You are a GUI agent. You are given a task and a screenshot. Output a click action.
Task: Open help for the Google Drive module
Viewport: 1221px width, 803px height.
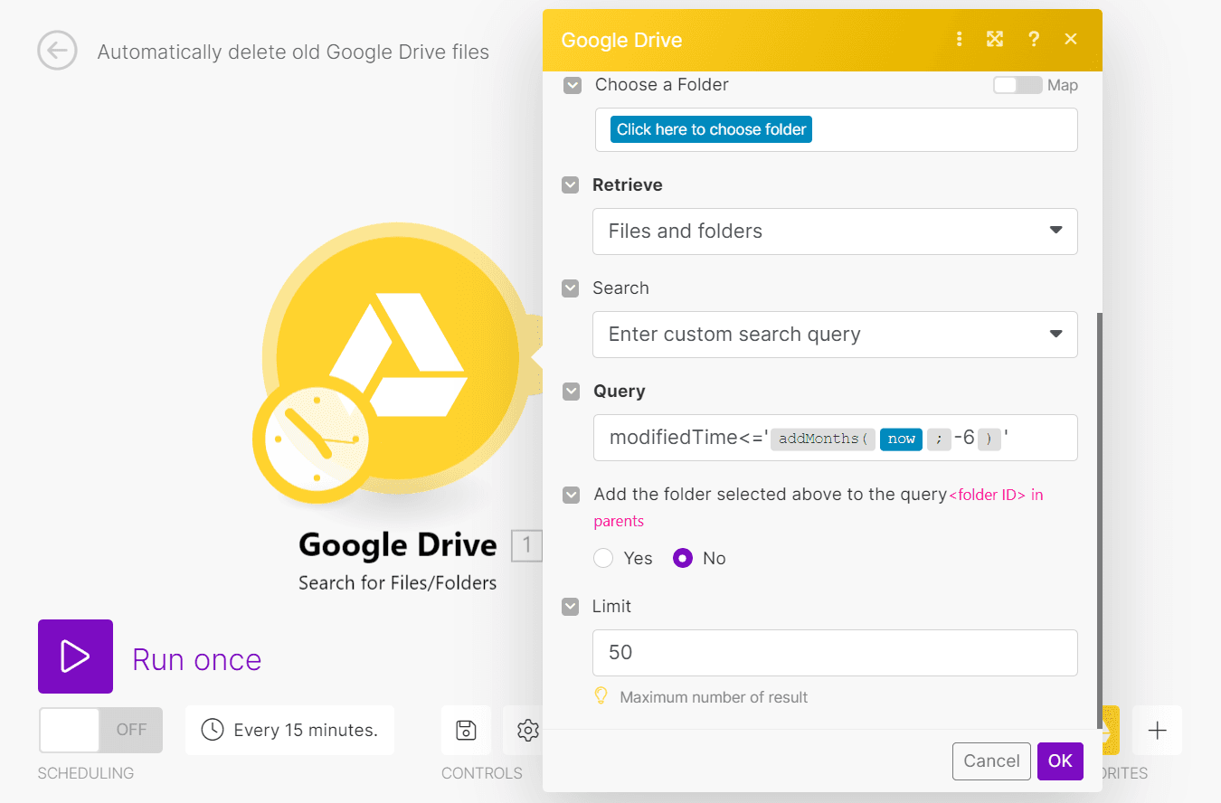pos(1034,39)
